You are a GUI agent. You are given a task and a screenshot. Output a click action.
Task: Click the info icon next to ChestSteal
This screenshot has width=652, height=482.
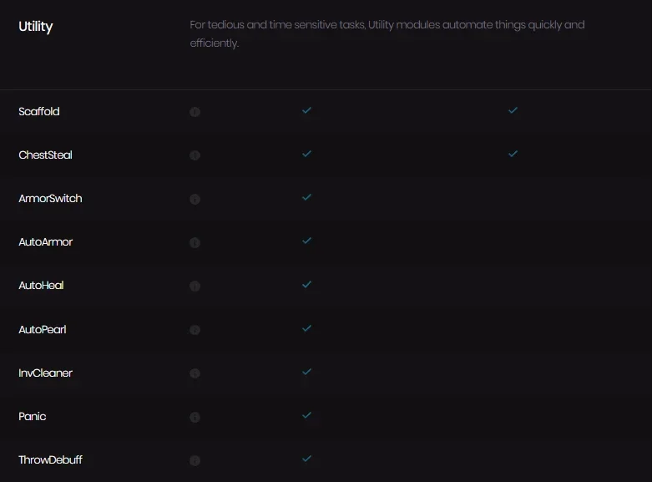click(195, 155)
